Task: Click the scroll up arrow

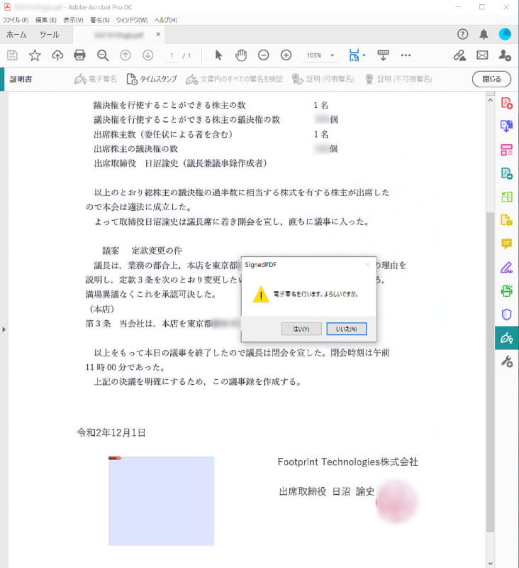Action: pos(490,100)
